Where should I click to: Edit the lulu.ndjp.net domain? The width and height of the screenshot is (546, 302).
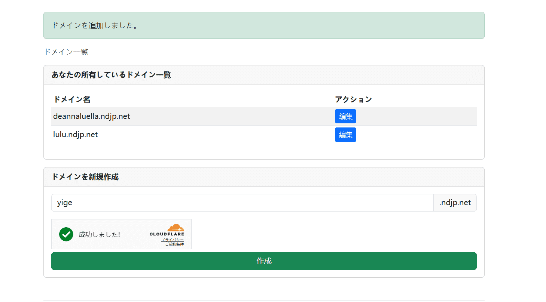tap(345, 135)
